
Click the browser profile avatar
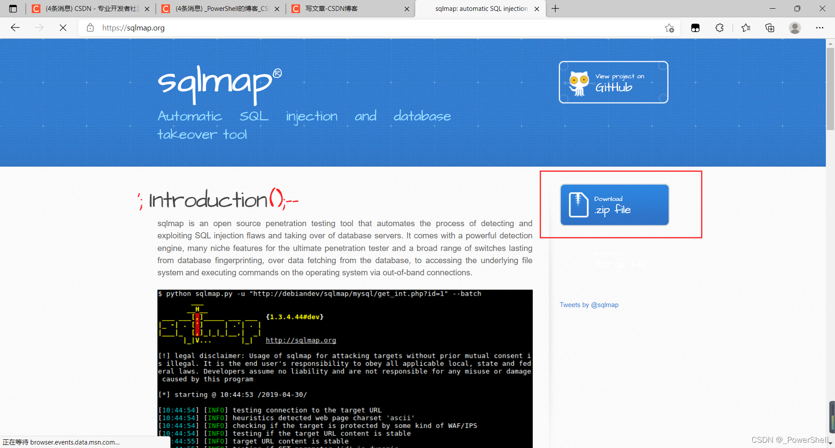click(x=795, y=27)
